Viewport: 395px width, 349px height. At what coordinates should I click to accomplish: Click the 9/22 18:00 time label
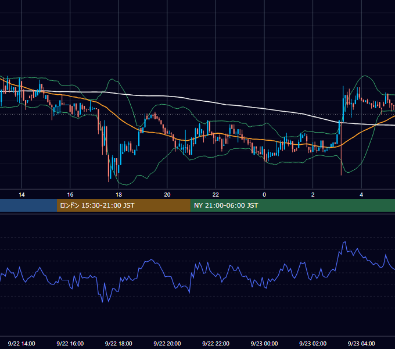(119, 343)
